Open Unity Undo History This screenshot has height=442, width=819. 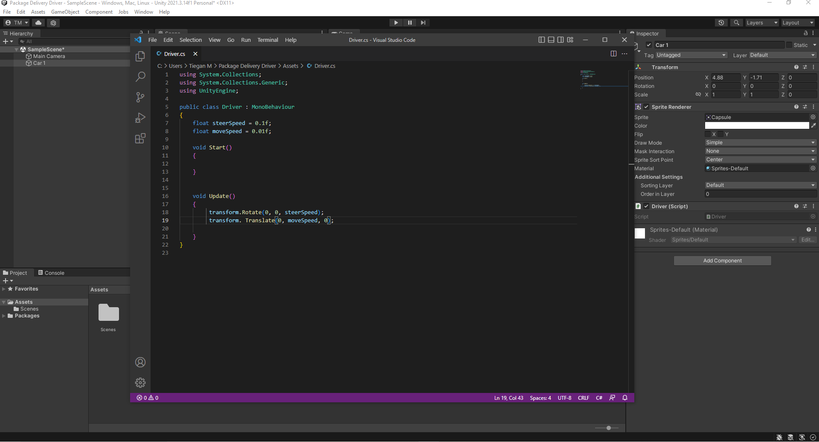(721, 23)
